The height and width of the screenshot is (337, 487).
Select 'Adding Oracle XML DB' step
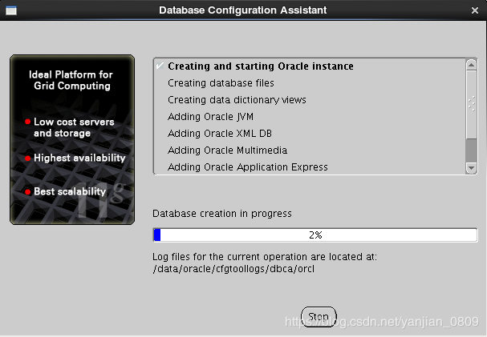(x=220, y=133)
